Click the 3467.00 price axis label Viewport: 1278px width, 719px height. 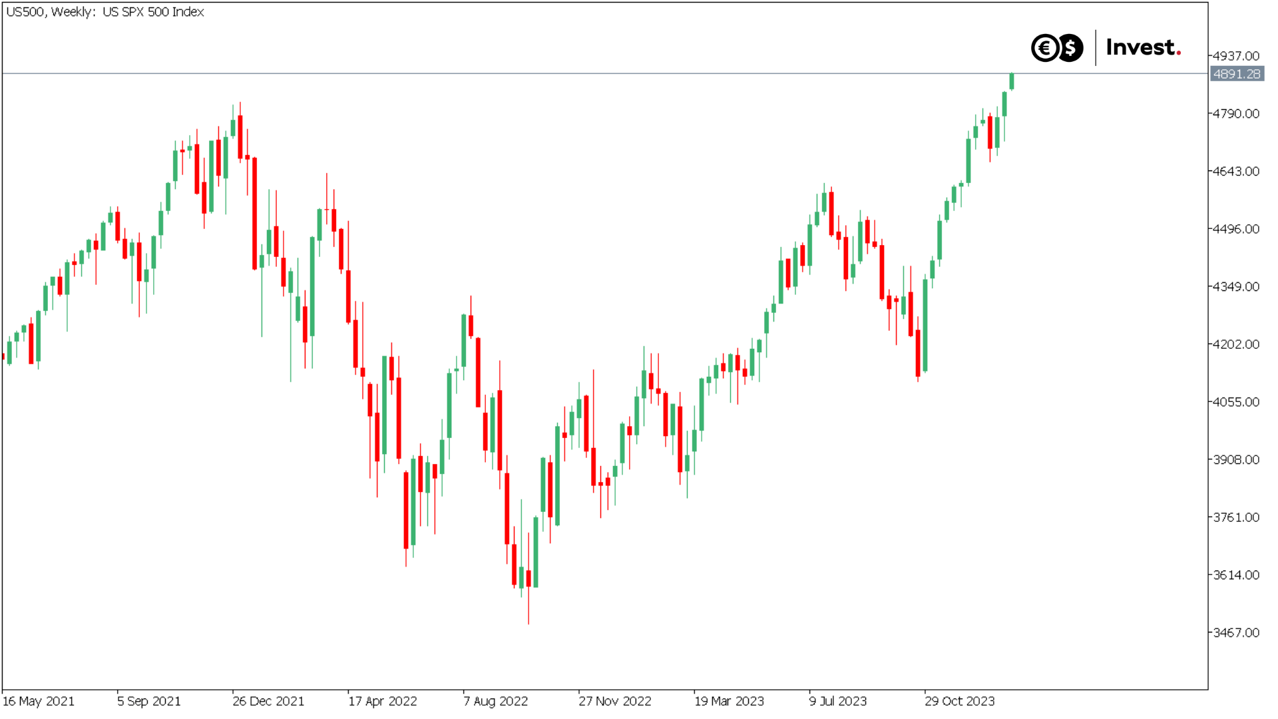click(x=1236, y=632)
